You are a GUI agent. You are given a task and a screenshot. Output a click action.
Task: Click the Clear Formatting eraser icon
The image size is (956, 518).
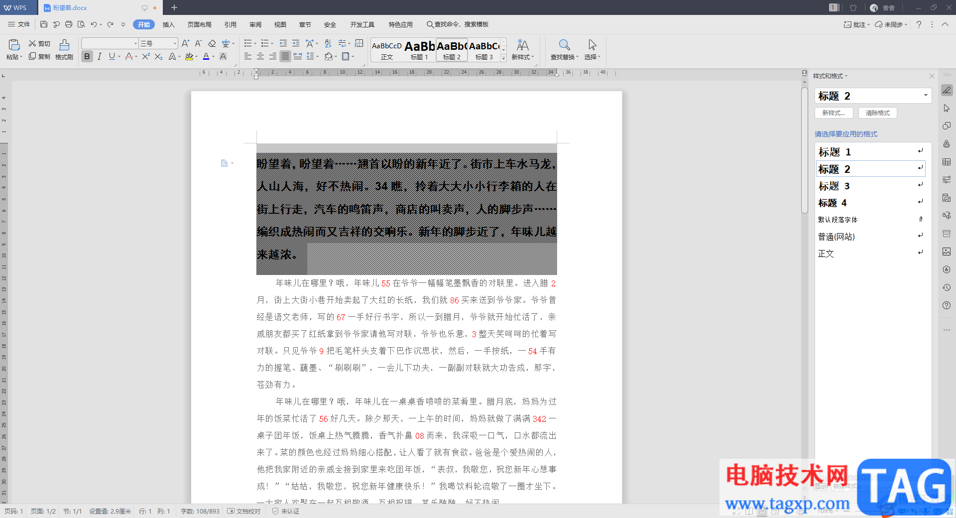click(x=212, y=43)
